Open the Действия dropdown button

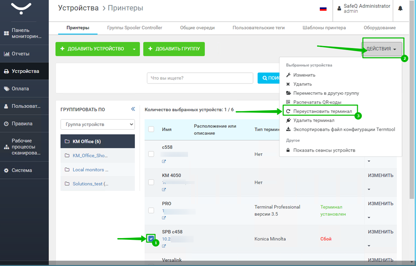(x=382, y=49)
